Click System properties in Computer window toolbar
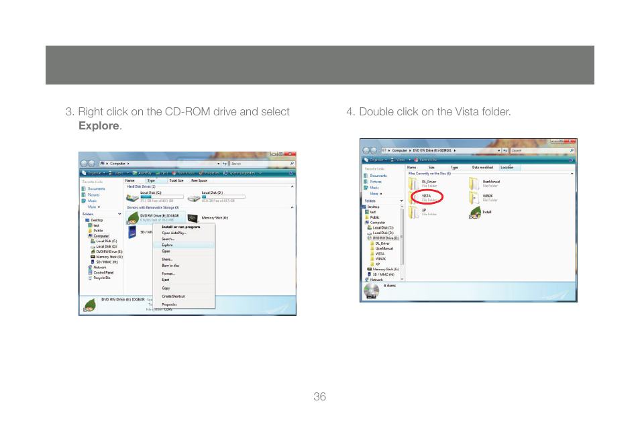Screen dimensions: 640x446 coord(239,173)
